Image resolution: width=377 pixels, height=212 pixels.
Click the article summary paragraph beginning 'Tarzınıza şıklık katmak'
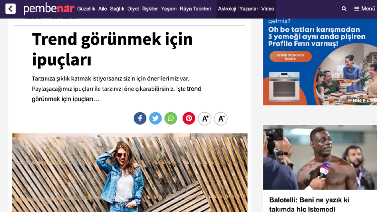coord(116,89)
